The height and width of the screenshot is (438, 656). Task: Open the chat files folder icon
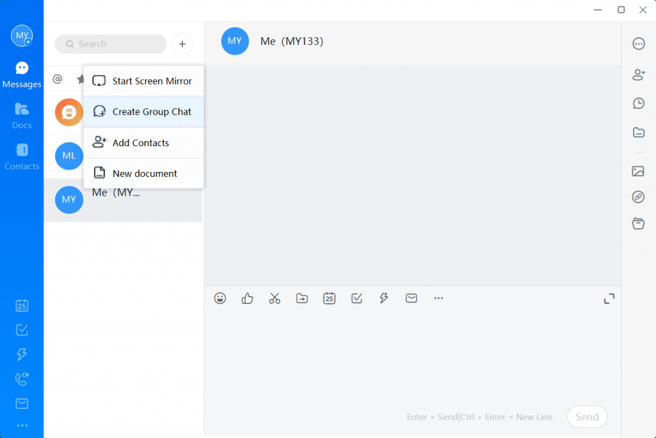[x=638, y=133]
